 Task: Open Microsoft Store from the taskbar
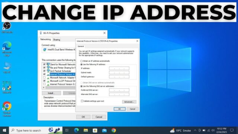(95, 130)
